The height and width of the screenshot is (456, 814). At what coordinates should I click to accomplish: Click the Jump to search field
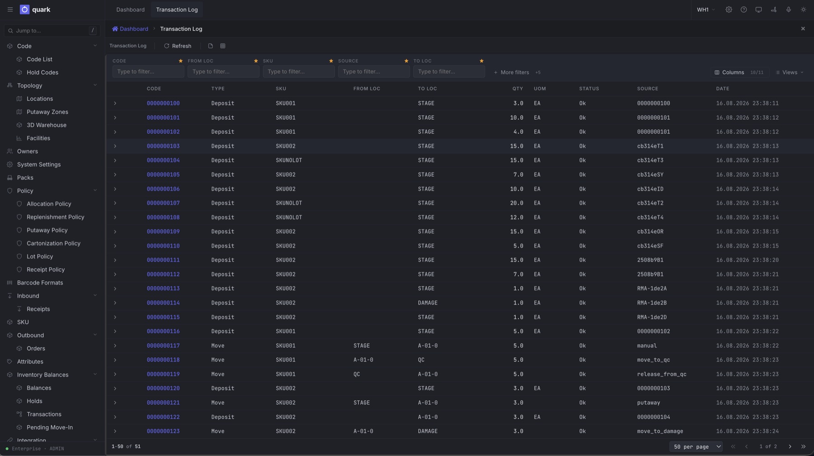point(52,31)
